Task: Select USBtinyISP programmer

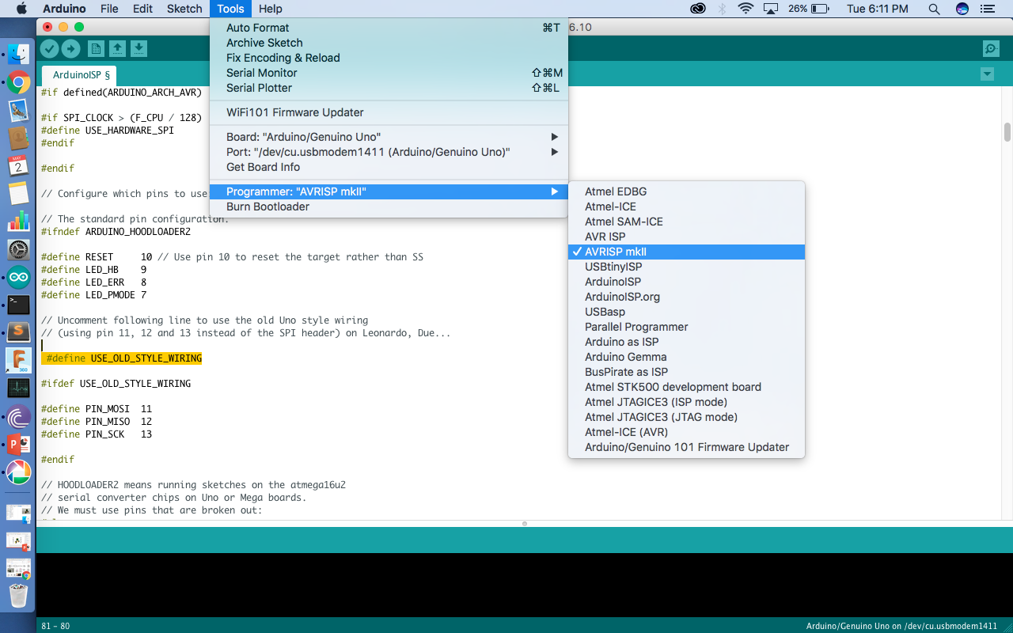Action: point(686,267)
